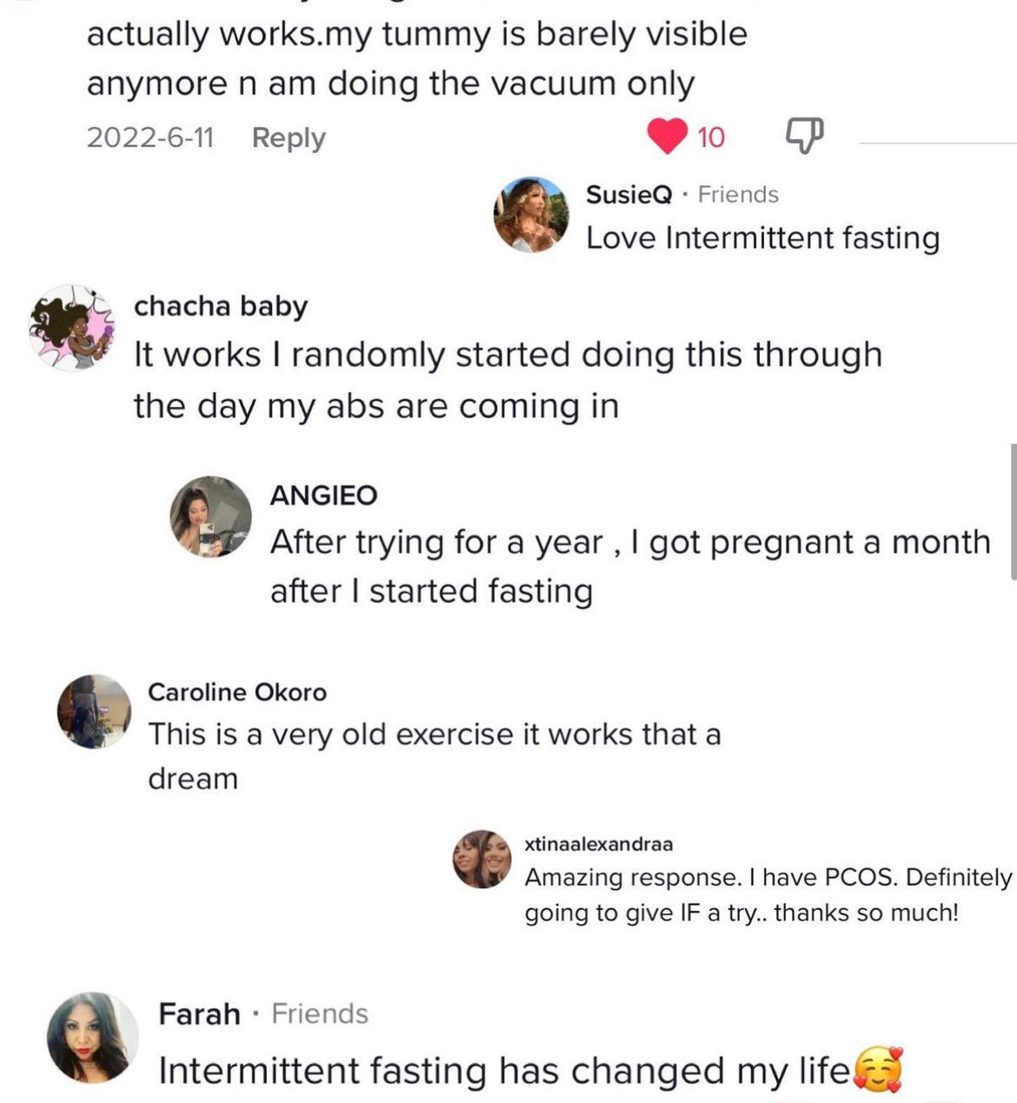The width and height of the screenshot is (1017, 1103).
Task: Tap Farah's profile picture
Action: pos(92,1037)
